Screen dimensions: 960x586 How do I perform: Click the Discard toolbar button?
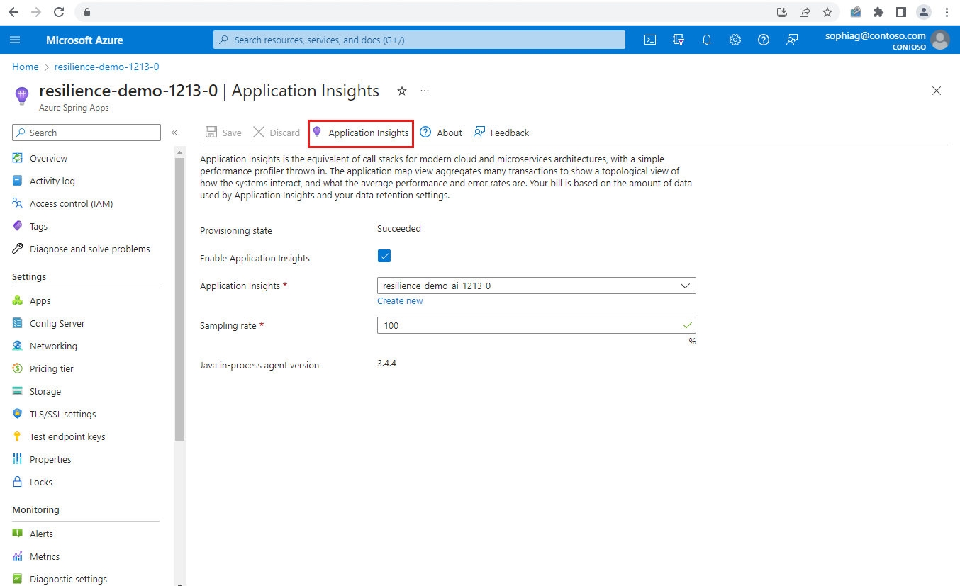(277, 133)
